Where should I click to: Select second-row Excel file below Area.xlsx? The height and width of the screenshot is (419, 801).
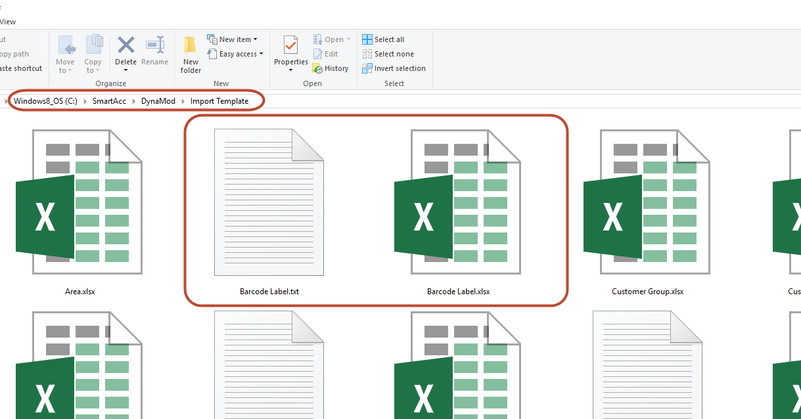point(80,365)
